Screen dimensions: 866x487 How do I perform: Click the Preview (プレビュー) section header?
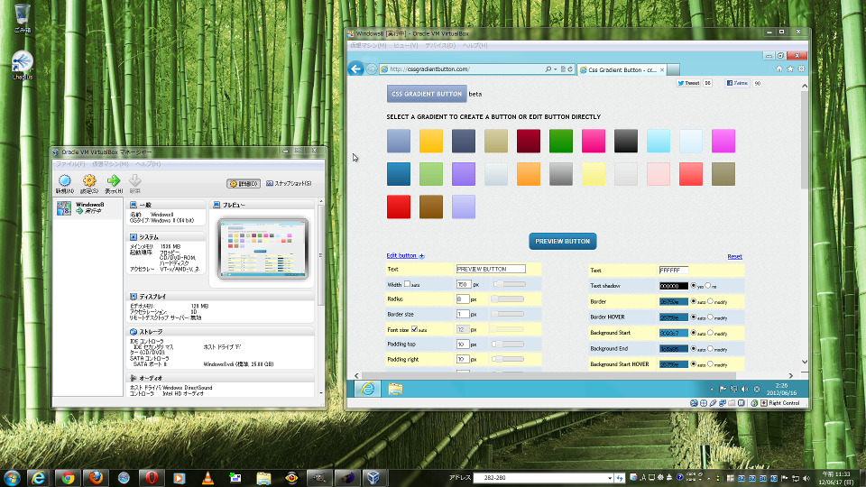coord(263,205)
